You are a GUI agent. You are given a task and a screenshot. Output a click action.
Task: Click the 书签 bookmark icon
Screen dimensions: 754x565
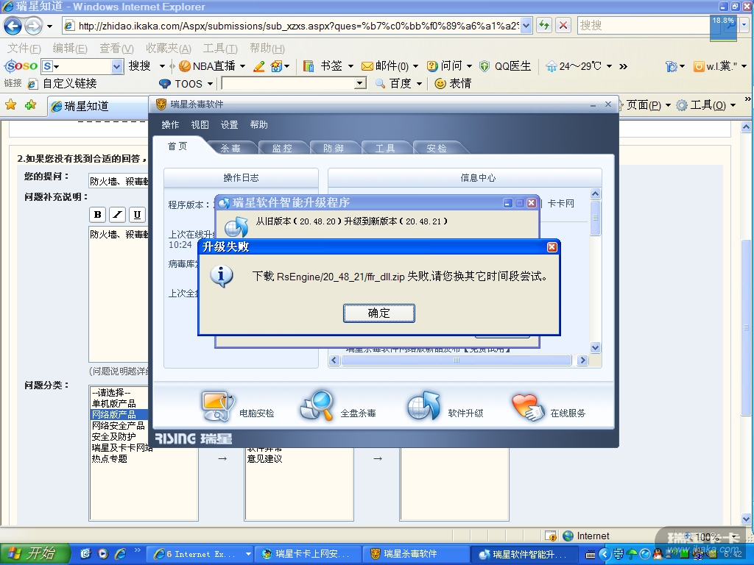309,66
